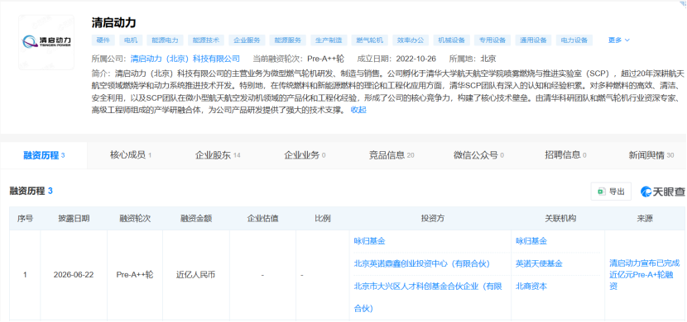Export funding history with 导出 button
This screenshot has width=687, height=322.
click(611, 192)
